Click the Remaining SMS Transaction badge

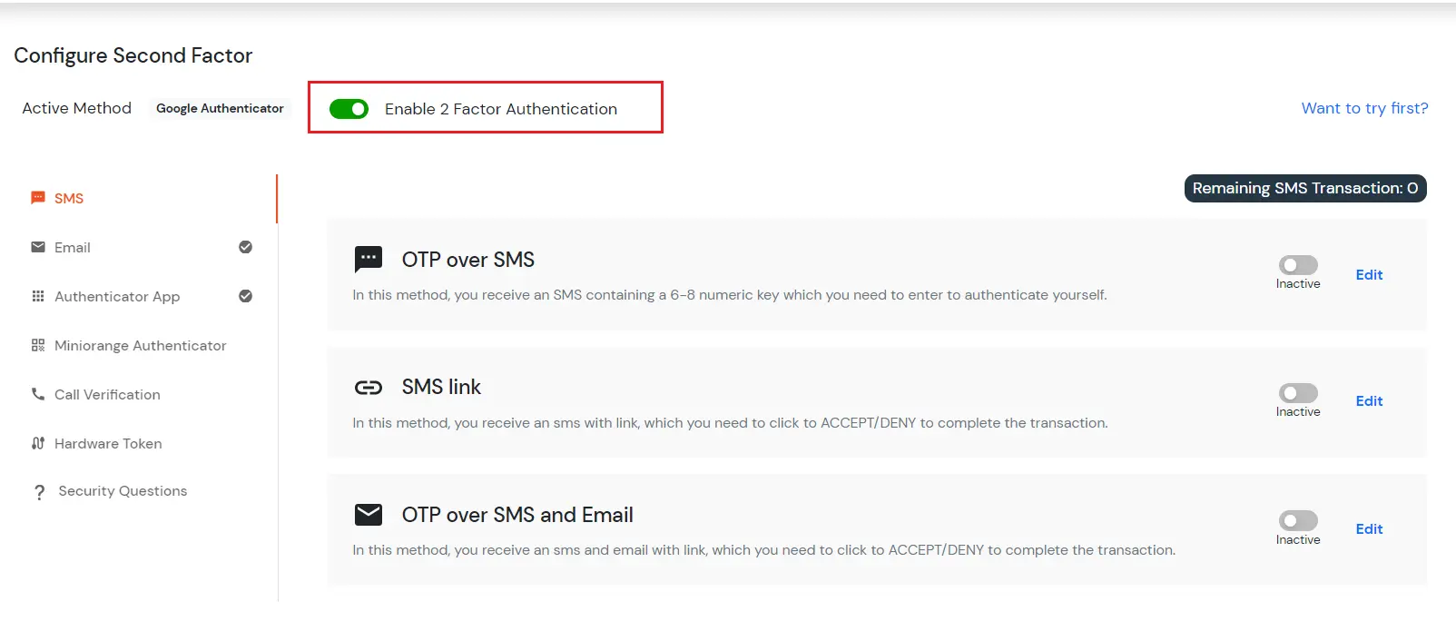[1304, 188]
